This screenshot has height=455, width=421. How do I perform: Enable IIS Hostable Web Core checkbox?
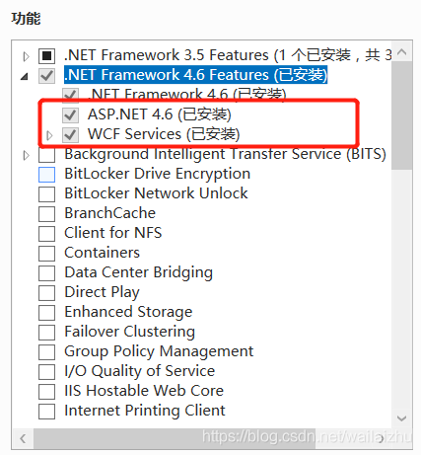click(x=46, y=391)
